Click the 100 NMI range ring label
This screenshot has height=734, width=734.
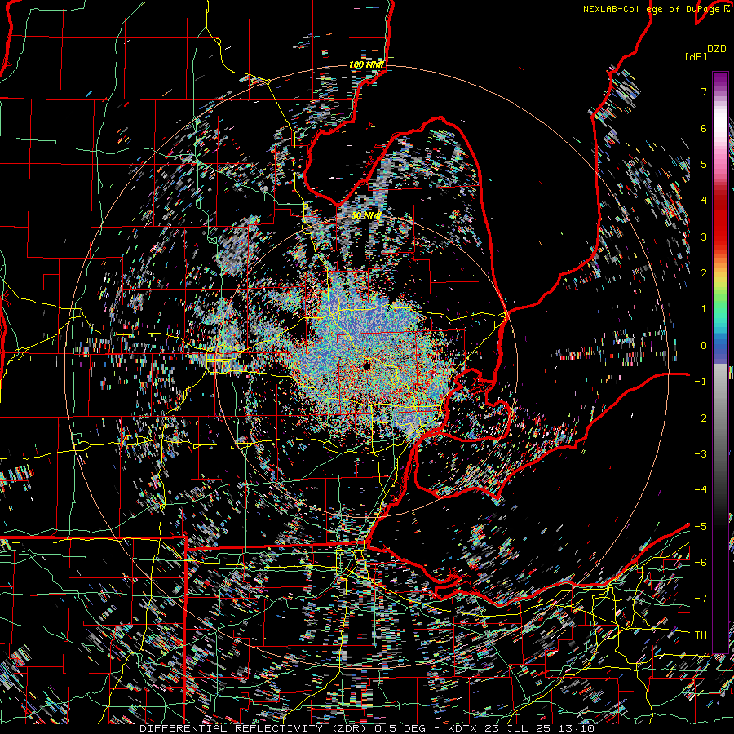click(366, 64)
